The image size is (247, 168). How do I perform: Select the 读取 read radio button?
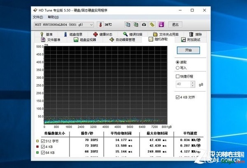(177, 62)
